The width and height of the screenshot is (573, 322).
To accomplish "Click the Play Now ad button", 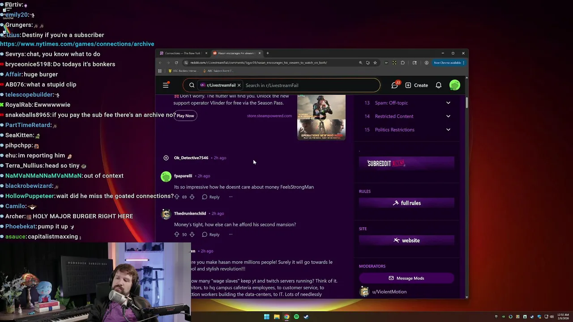I will click(185, 116).
